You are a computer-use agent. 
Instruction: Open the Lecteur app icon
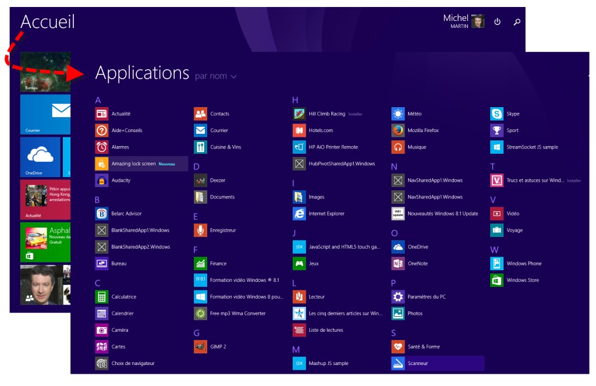click(299, 297)
